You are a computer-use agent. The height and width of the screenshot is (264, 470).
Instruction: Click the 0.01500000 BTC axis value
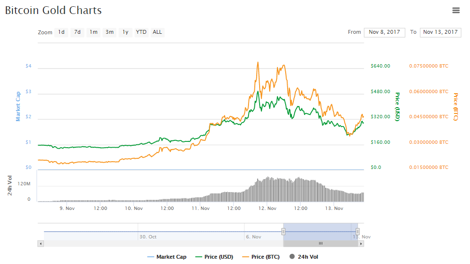click(429, 167)
